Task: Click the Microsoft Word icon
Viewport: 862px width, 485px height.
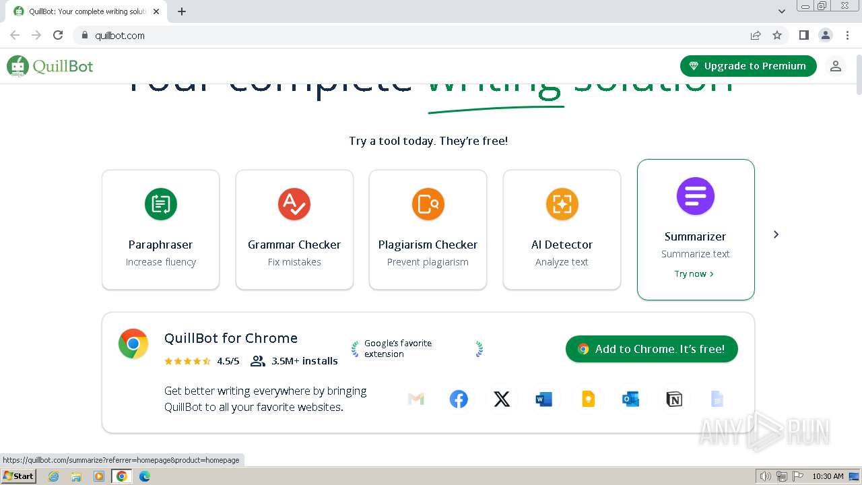Action: (544, 399)
